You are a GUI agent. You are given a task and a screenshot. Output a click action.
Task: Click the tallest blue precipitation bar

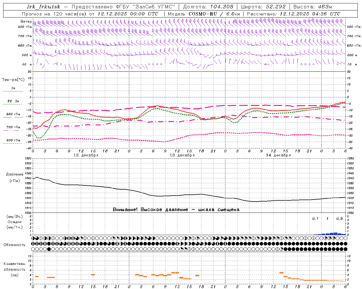pyautogui.click(x=335, y=234)
